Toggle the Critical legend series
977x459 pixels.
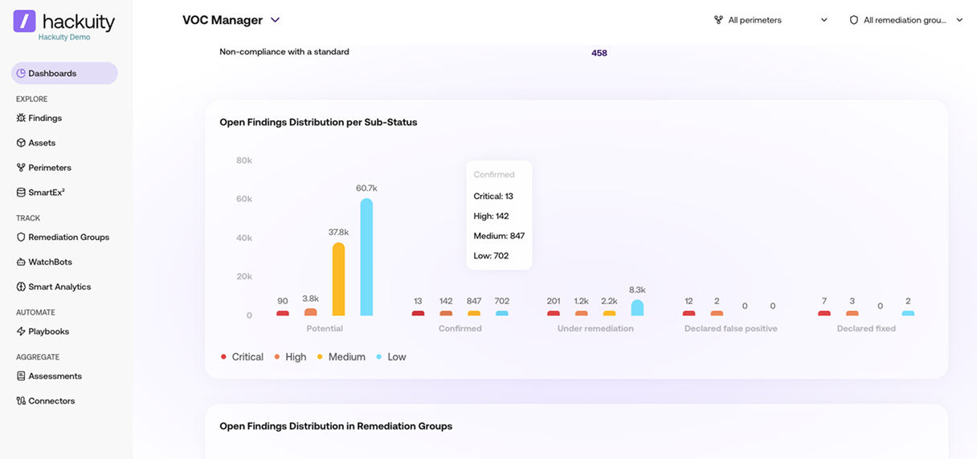pos(242,357)
